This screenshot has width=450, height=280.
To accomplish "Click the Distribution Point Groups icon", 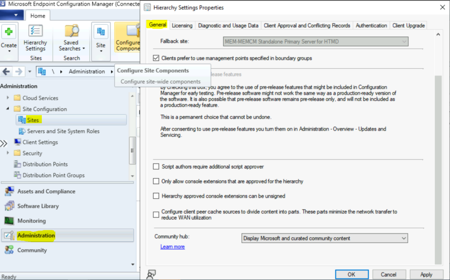I will click(x=17, y=175).
